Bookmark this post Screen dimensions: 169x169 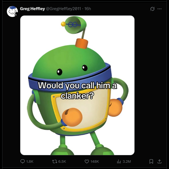(x=151, y=161)
